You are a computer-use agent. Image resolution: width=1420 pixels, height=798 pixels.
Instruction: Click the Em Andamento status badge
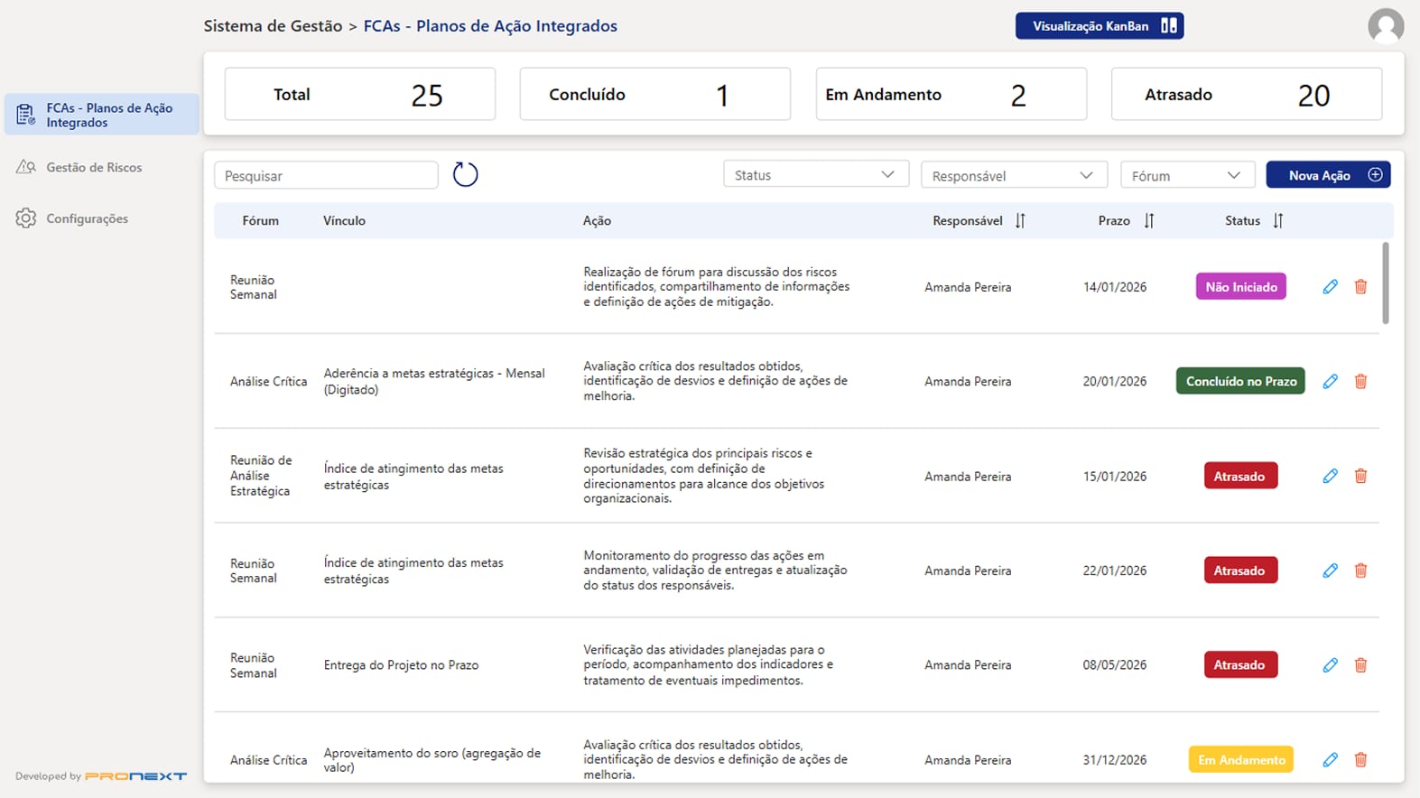click(1240, 760)
